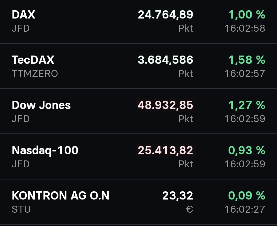Screen dimensions: 277x226
Task: Tap TecDAX value 3.684,586
Action: [x=165, y=60]
